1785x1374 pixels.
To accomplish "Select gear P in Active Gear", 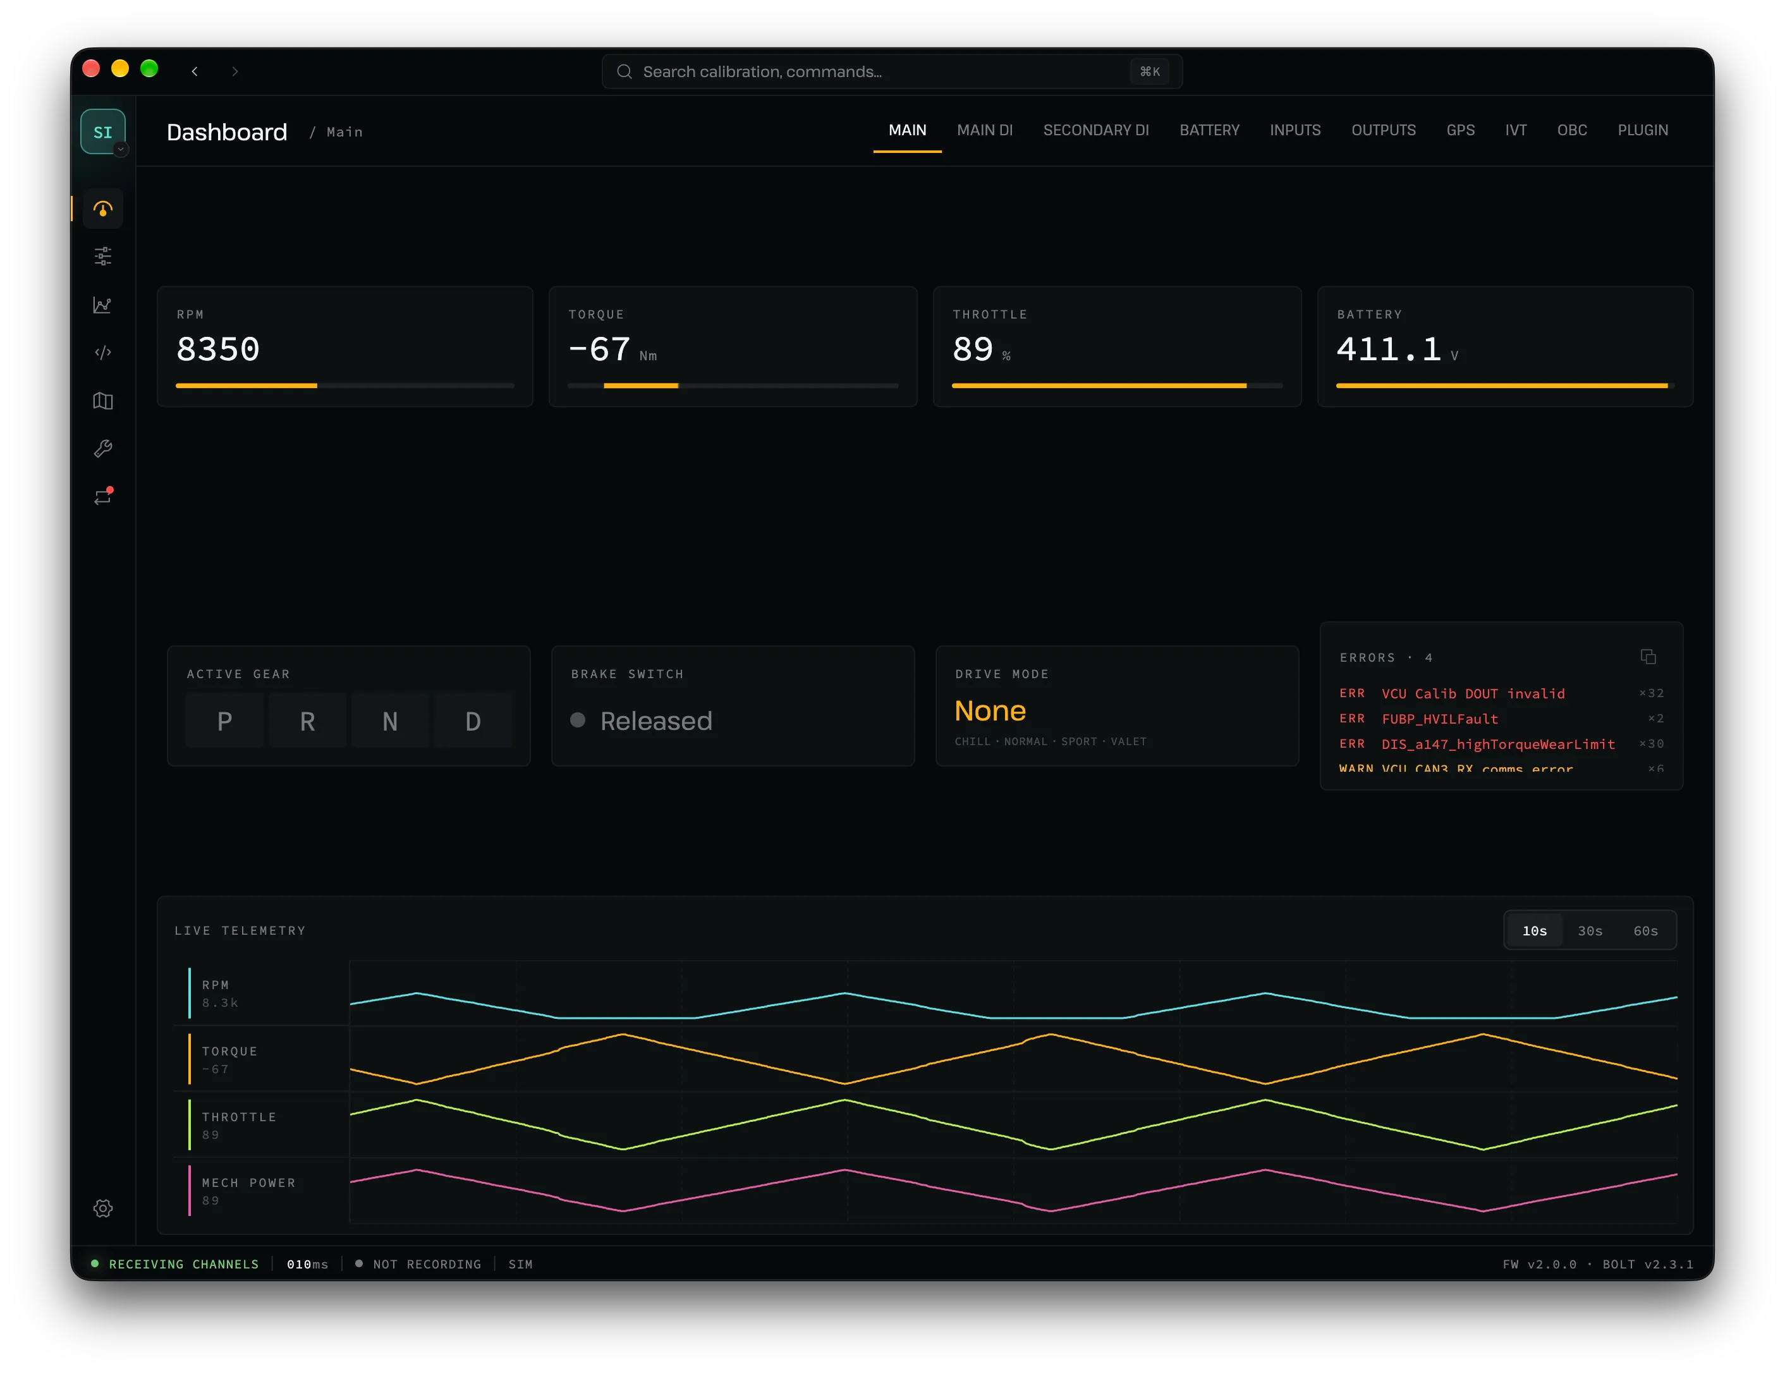I will [x=225, y=721].
